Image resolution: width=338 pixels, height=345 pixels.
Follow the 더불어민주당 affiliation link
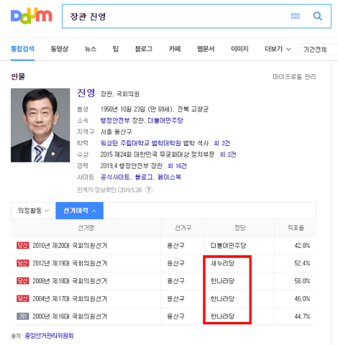point(165,121)
